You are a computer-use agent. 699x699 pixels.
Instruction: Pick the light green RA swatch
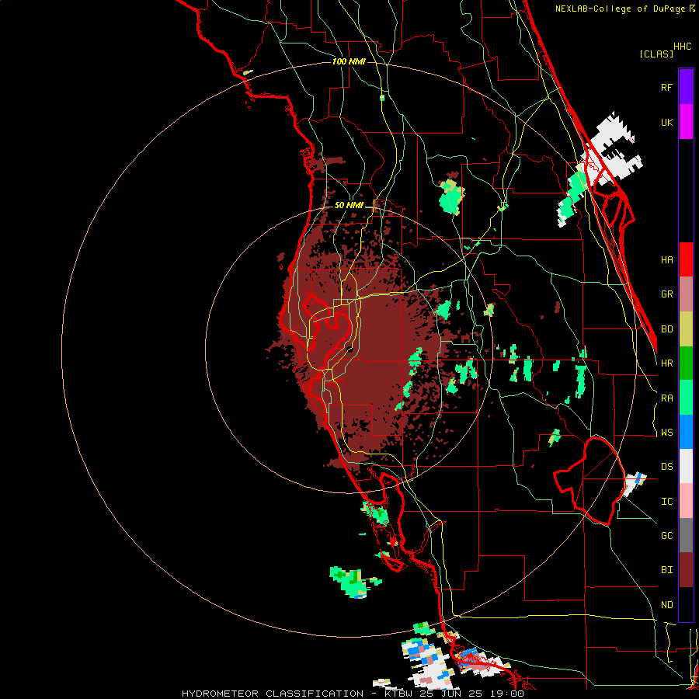[x=686, y=398]
